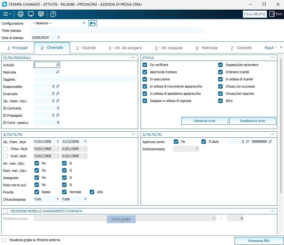Open the help question mark icon
The width and height of the screenshot is (284, 245).
(53, 14)
